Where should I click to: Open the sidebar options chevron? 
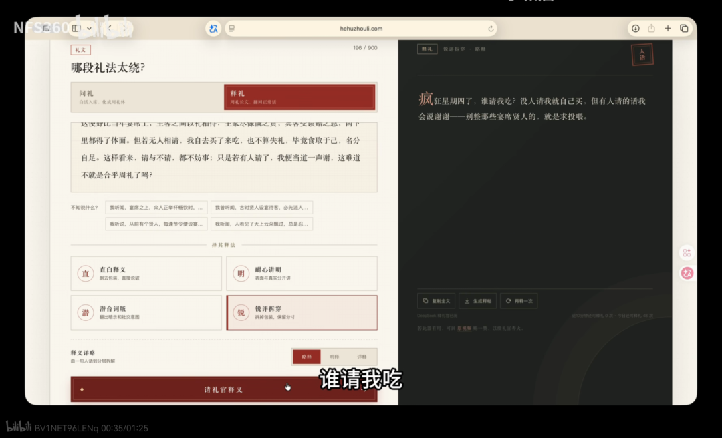click(89, 29)
